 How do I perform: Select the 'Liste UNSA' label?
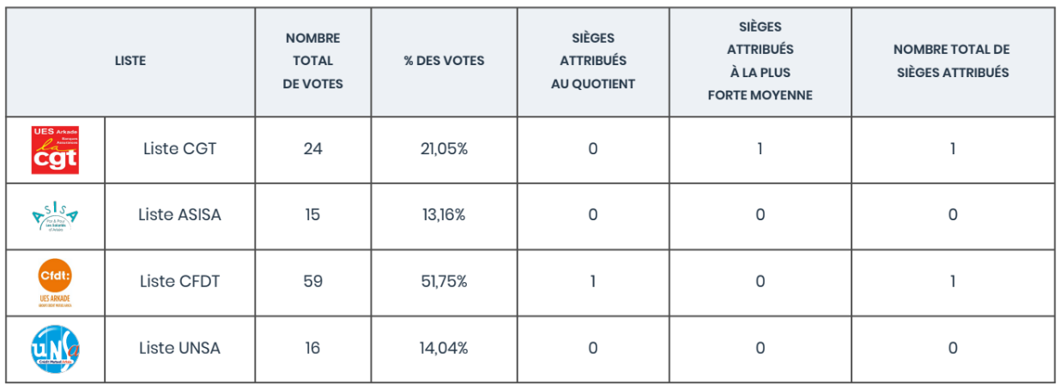pyautogui.click(x=179, y=348)
